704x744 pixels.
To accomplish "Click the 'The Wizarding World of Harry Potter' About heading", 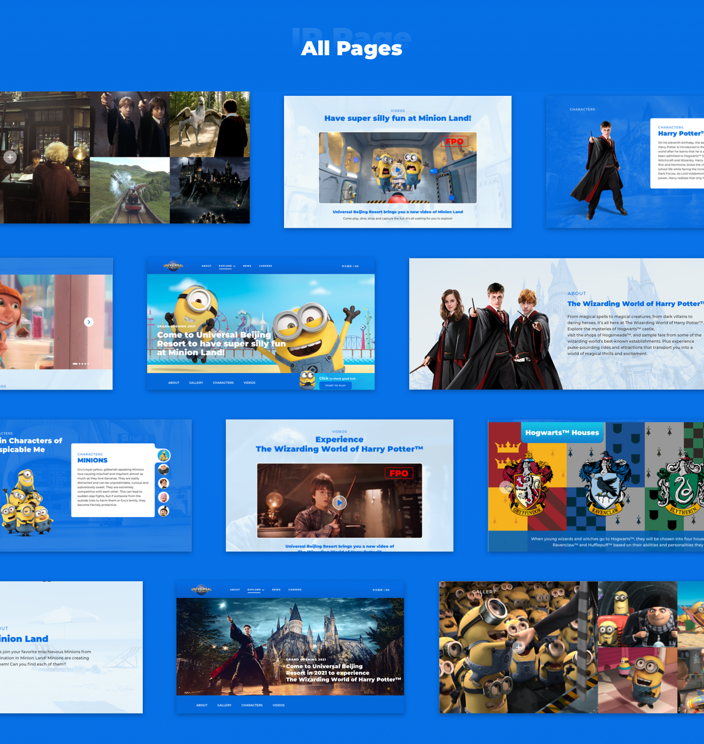I will [635, 303].
